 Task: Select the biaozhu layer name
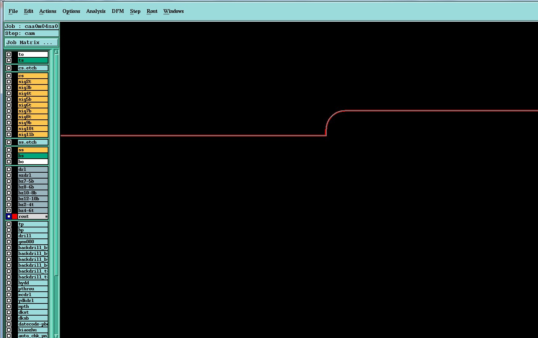click(33, 330)
